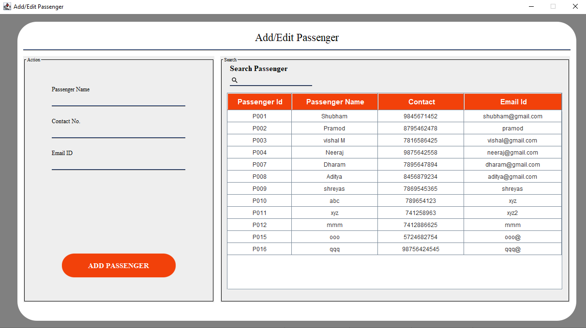586x328 pixels.
Task: Select the Neeraj passenger row
Action: click(334, 153)
